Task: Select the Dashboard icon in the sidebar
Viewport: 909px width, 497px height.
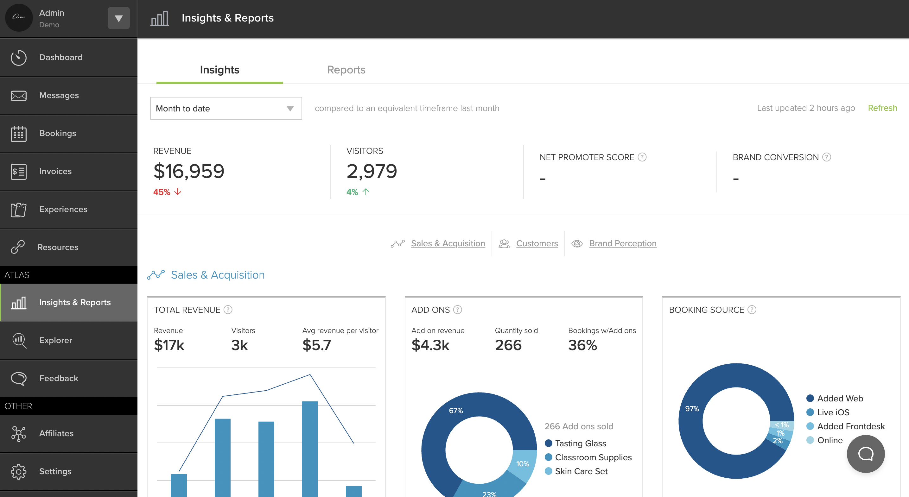Action: tap(18, 57)
